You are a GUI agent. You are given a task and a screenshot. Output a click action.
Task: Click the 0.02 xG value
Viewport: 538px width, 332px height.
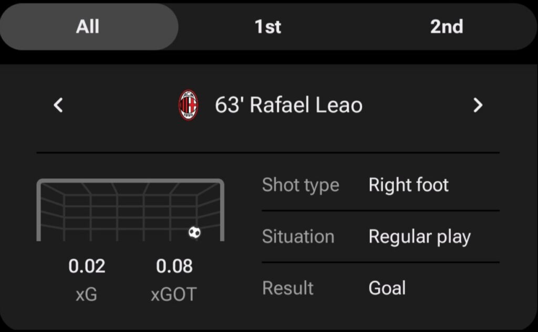87,266
